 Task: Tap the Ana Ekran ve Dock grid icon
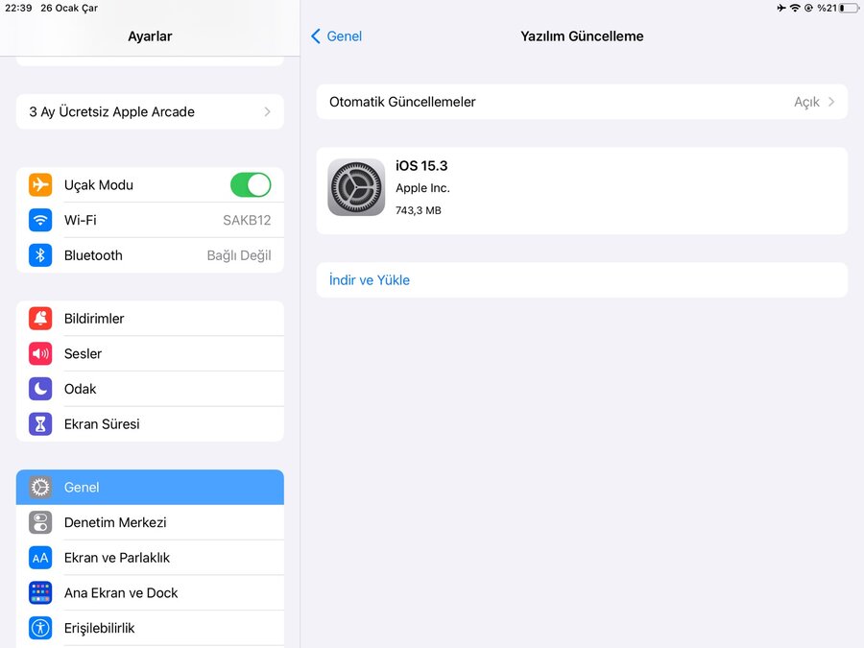40,593
